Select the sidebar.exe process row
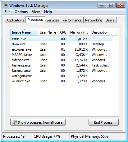Image resolution: width=128 pixels, height=142 pixels. pos(62,60)
